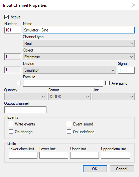Enable the Formula checkbox
Viewport: 139px width, 177px height.
point(18,83)
